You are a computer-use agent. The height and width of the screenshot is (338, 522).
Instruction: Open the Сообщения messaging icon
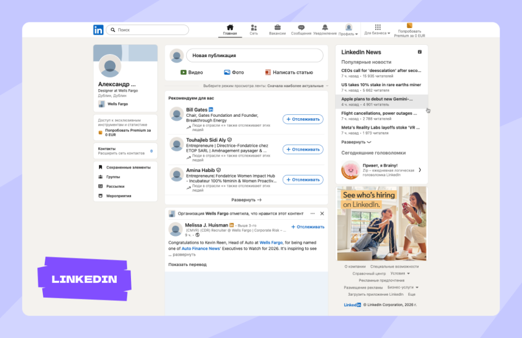coord(301,28)
